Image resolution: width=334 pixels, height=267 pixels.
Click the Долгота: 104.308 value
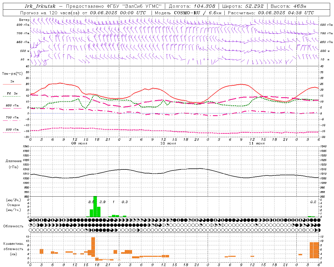(x=192, y=6)
